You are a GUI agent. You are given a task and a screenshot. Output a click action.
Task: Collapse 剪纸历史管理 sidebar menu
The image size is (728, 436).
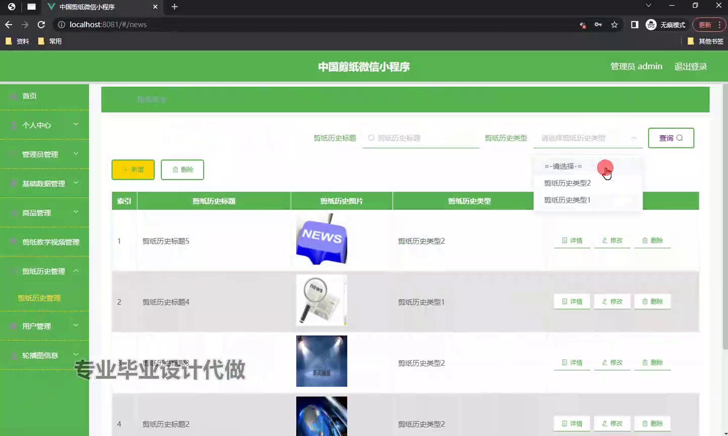pos(44,271)
